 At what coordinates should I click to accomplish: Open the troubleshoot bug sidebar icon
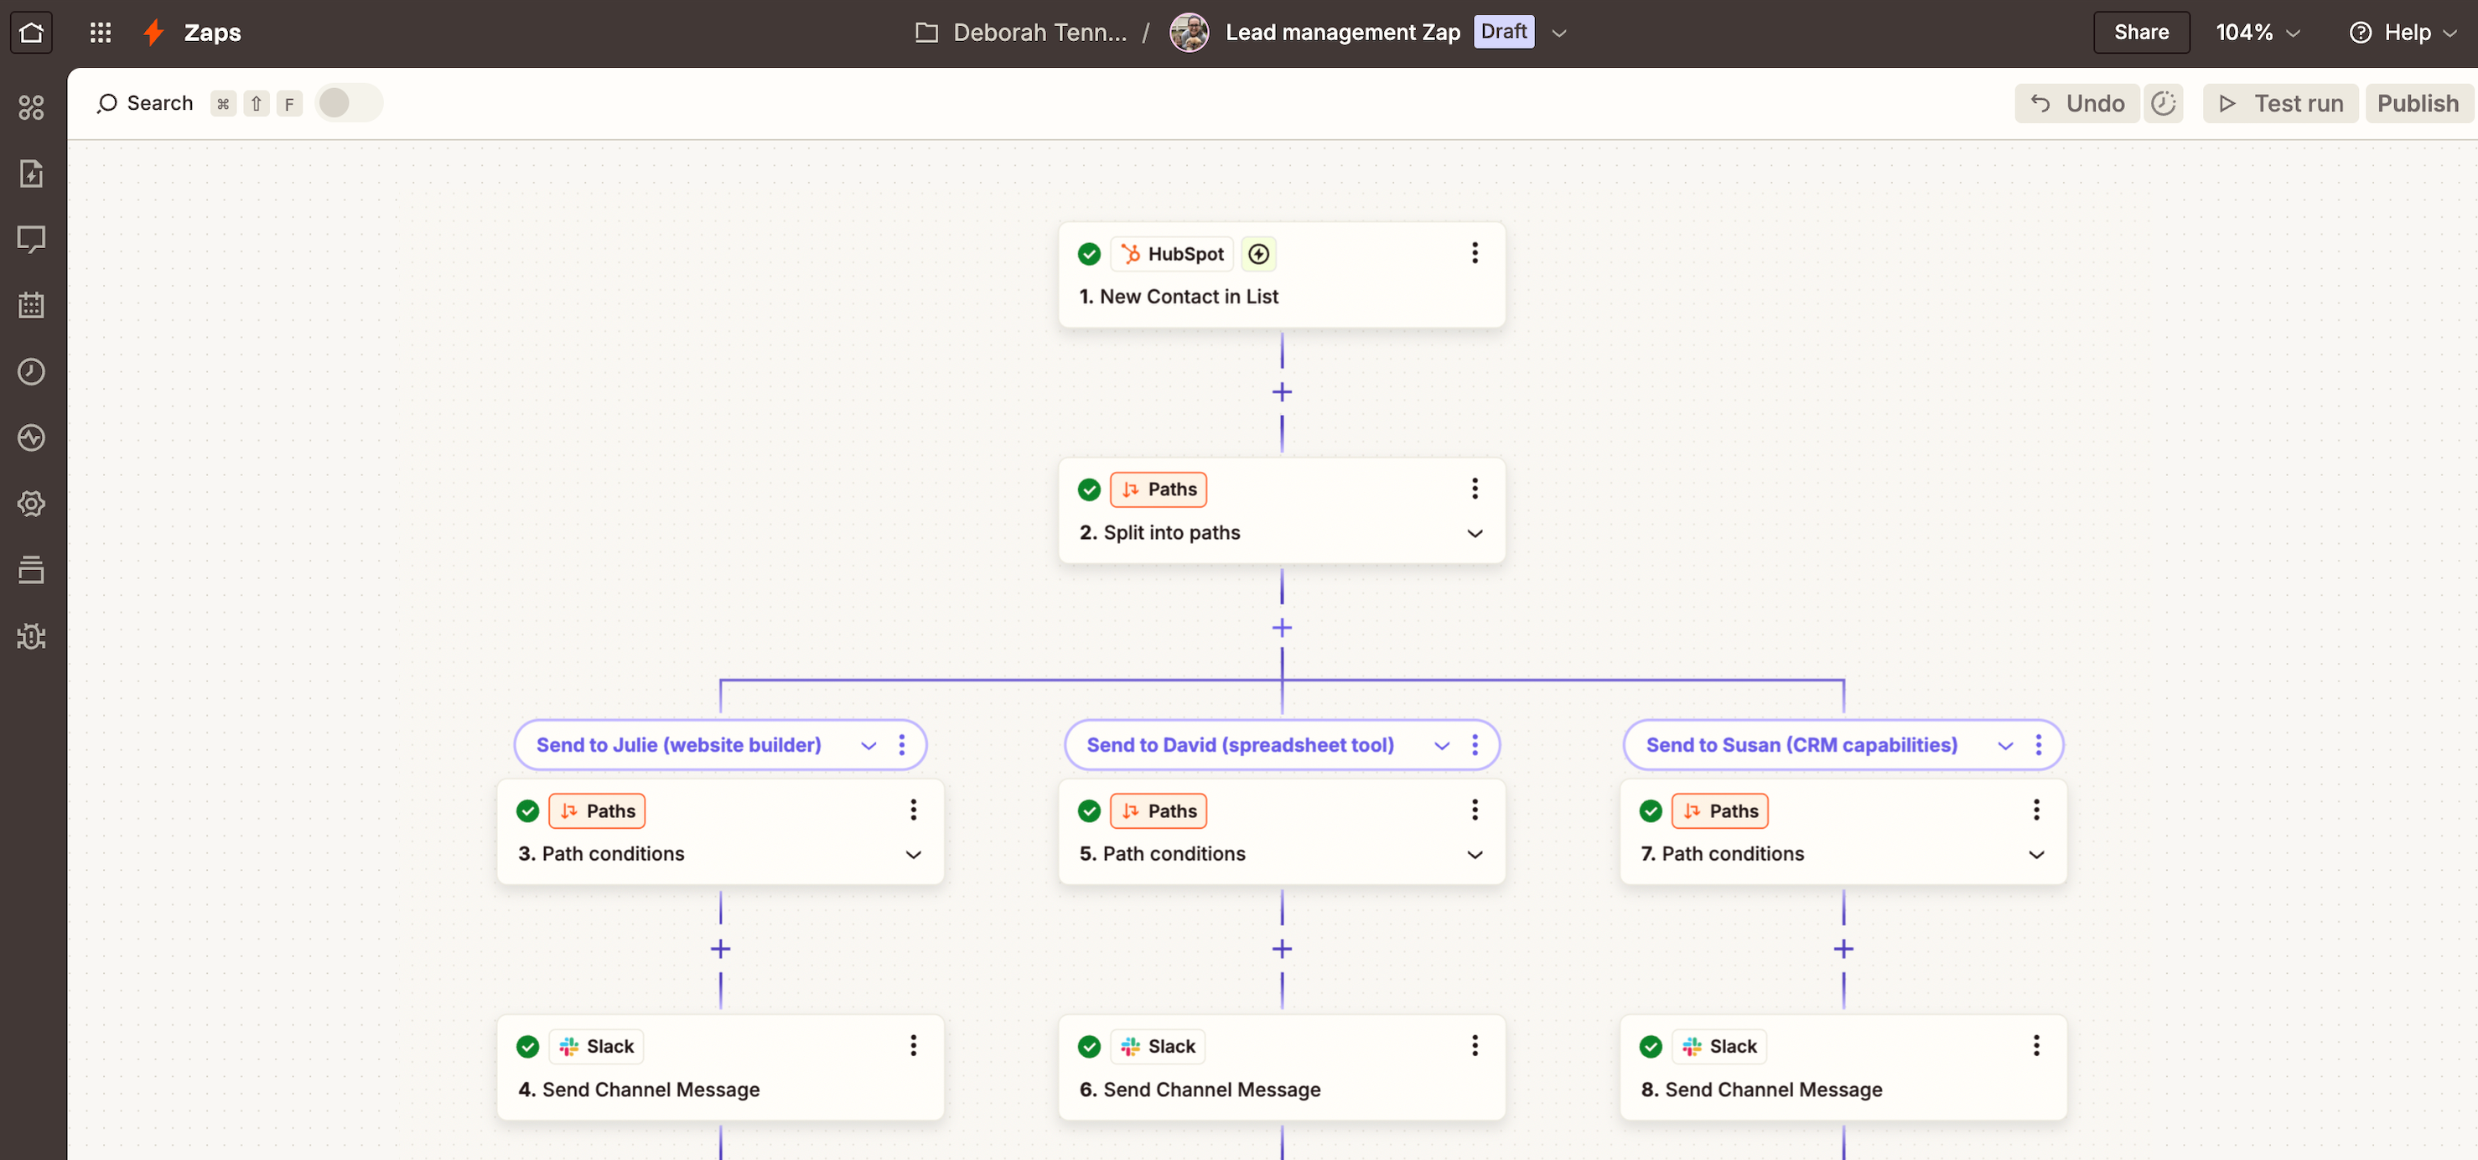(x=31, y=636)
